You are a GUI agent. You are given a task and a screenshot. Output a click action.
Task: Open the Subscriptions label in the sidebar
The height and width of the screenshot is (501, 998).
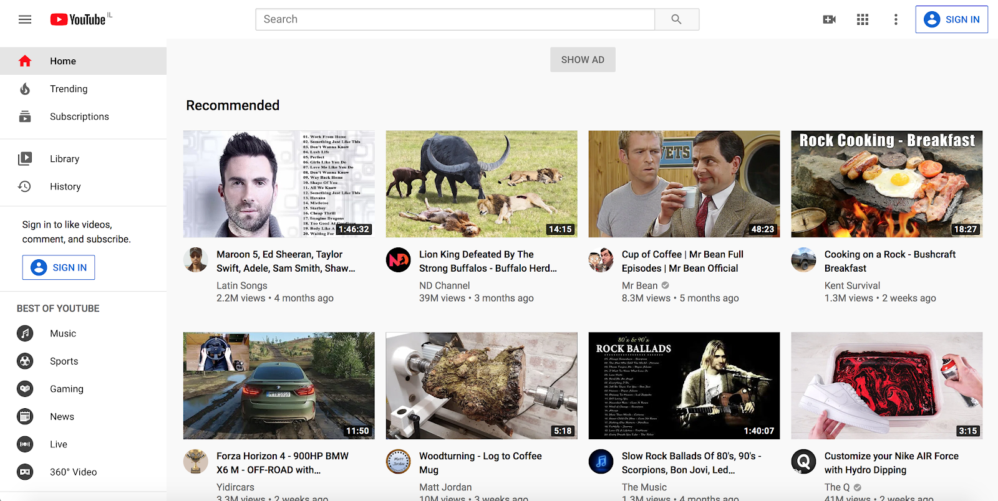(79, 117)
